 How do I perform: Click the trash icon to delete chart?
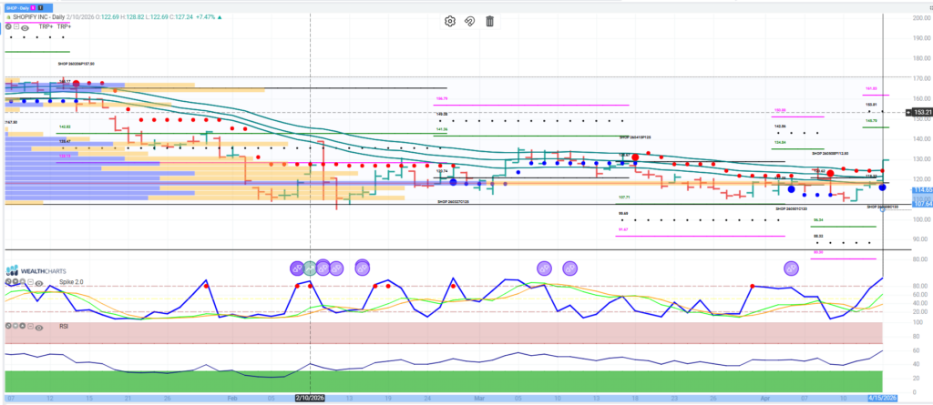coord(490,22)
